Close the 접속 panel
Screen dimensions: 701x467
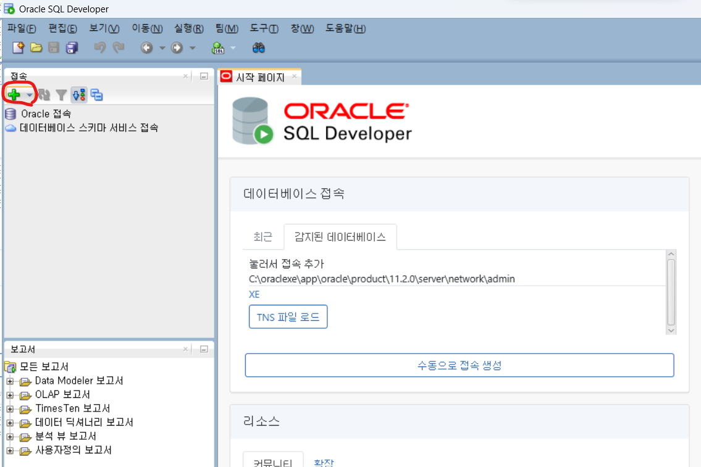(x=185, y=76)
